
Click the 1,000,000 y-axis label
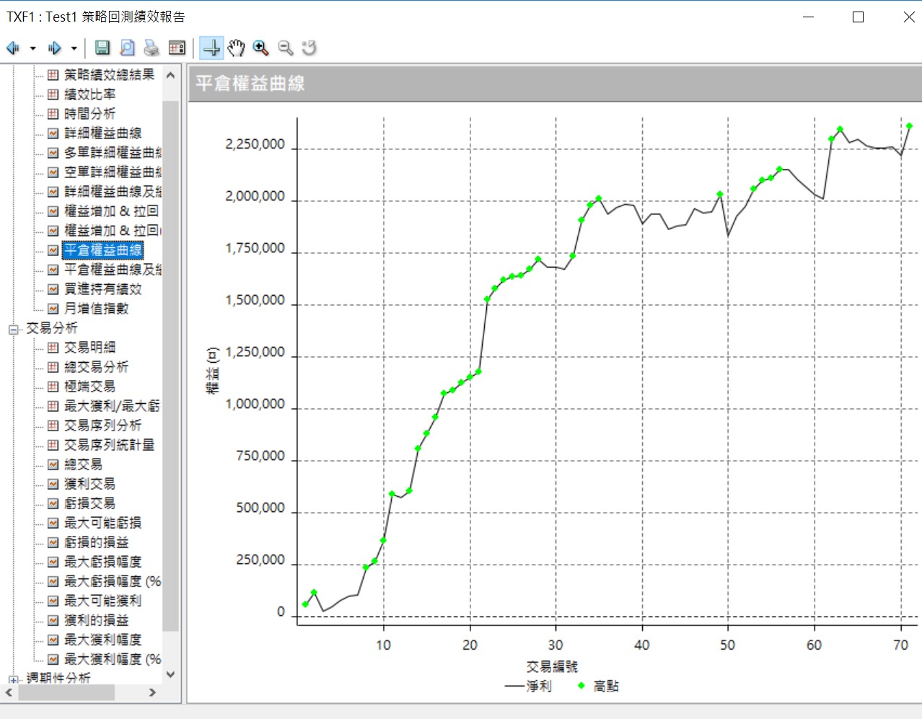(255, 404)
